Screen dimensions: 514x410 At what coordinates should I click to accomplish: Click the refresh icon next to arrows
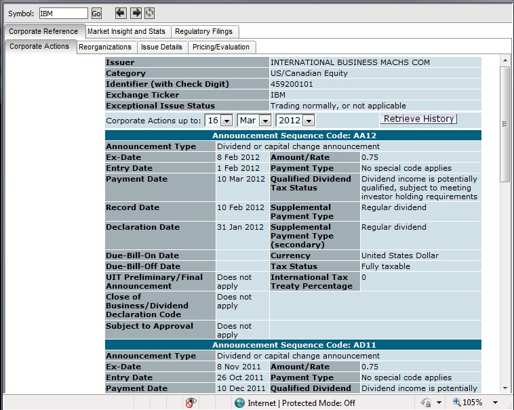149,13
